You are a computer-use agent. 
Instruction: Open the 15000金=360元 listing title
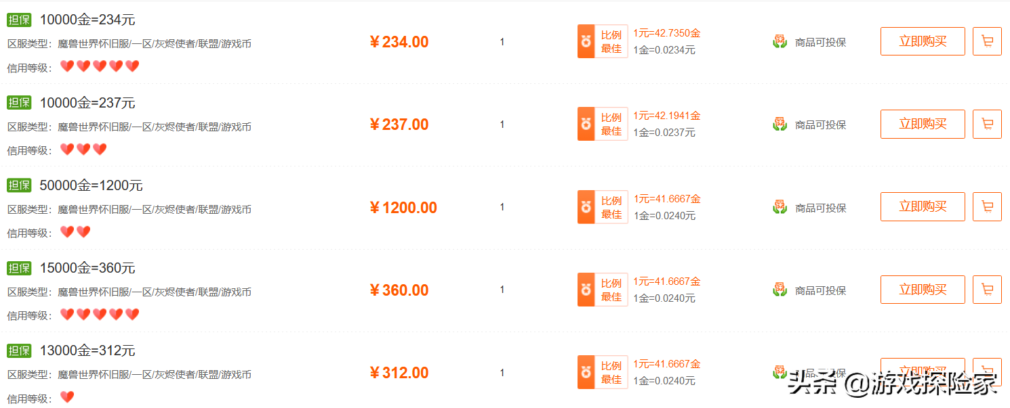point(87,268)
